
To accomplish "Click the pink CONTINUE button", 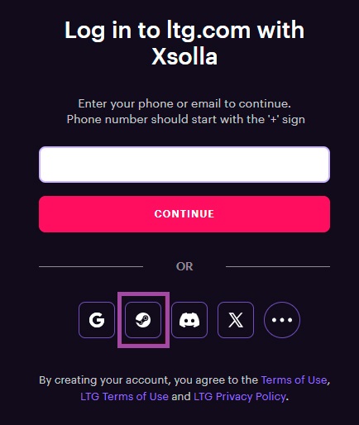I will coord(184,214).
